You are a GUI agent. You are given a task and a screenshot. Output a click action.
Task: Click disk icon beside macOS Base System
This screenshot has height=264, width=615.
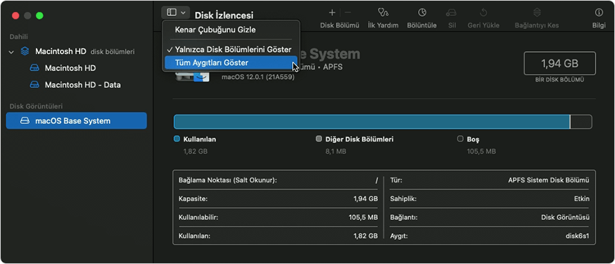click(x=26, y=121)
